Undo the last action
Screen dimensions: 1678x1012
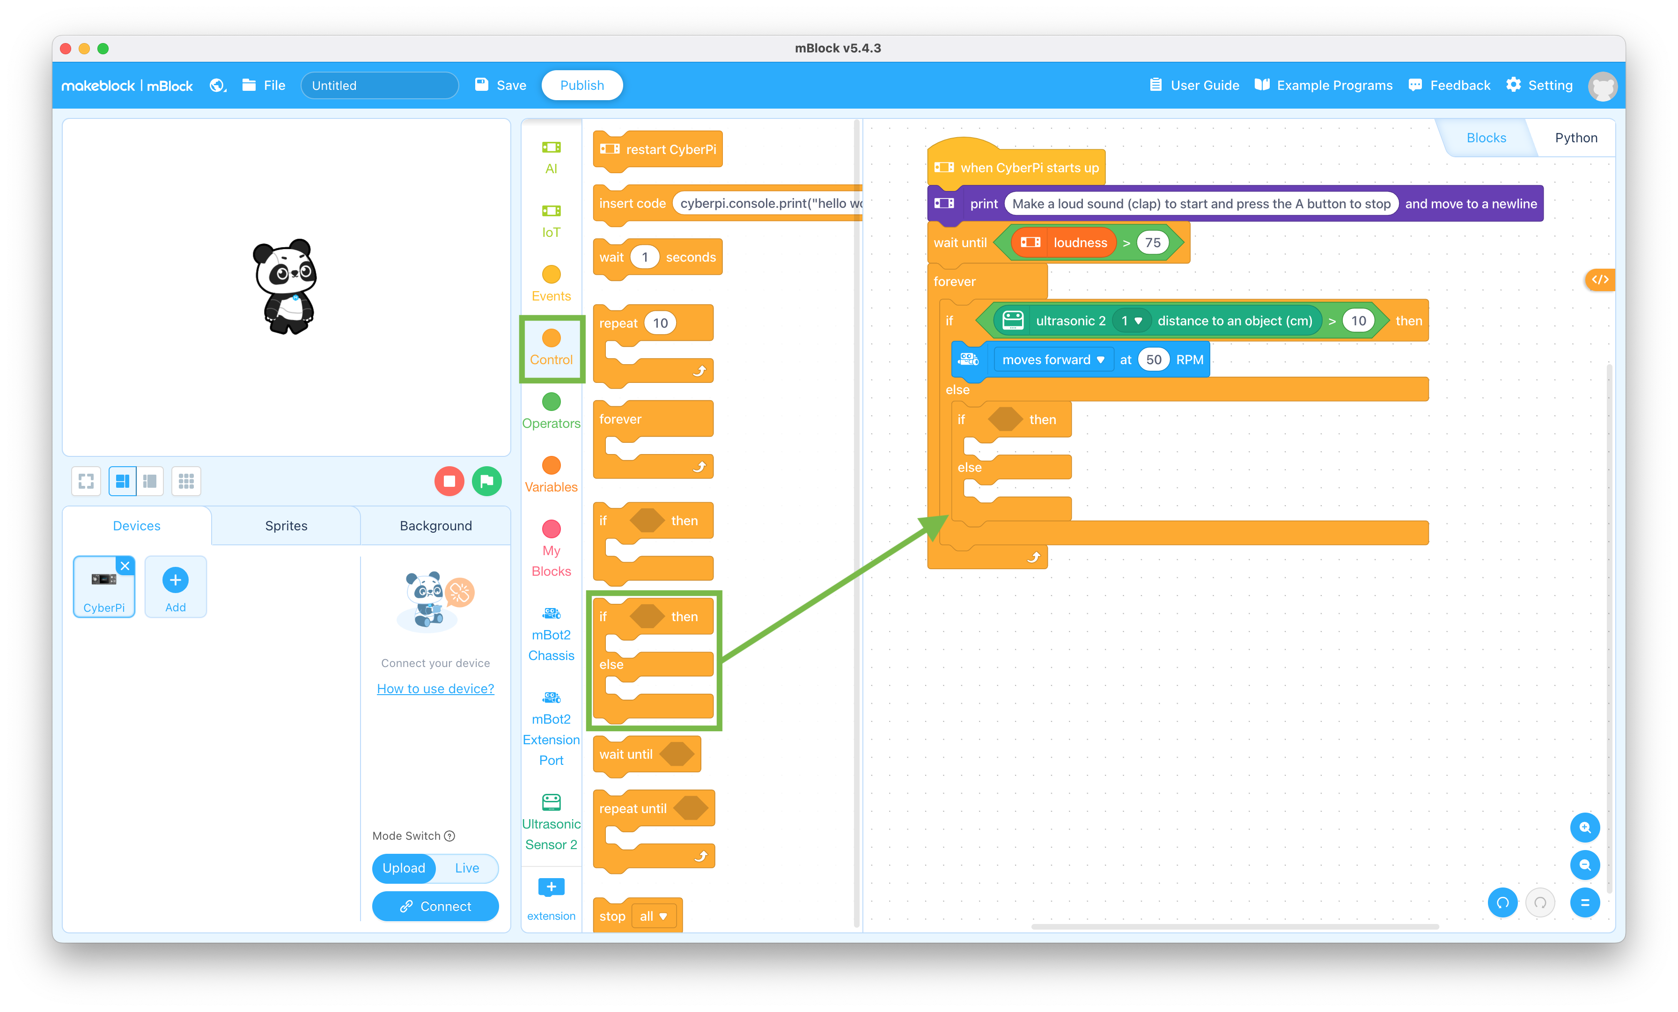(1502, 902)
